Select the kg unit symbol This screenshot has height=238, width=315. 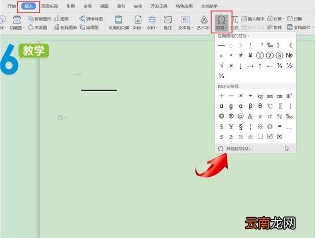click(260, 96)
